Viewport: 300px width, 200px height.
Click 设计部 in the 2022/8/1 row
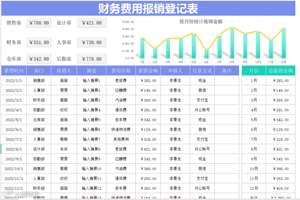[39, 149]
